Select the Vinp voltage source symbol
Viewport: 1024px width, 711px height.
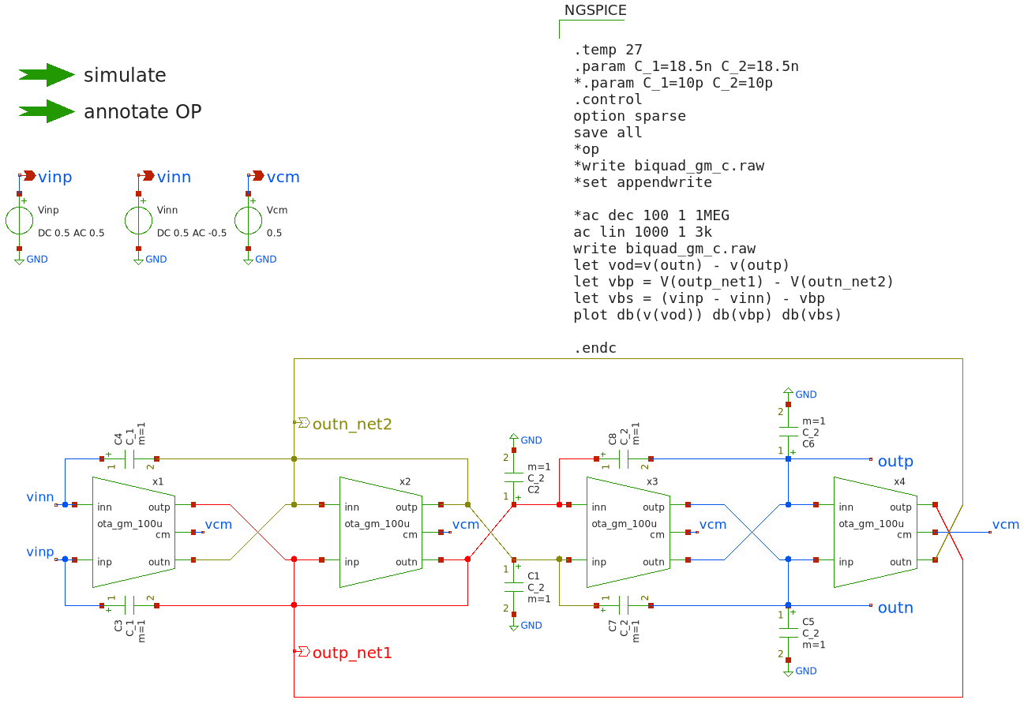point(20,221)
